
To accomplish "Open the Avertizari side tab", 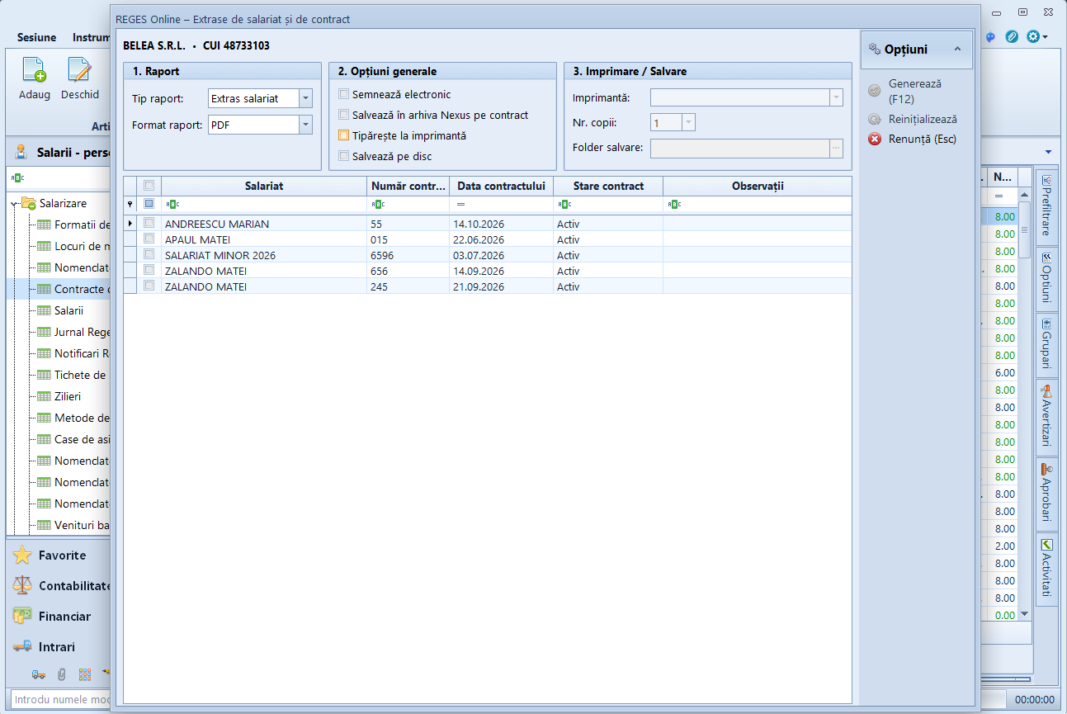I will [1046, 418].
